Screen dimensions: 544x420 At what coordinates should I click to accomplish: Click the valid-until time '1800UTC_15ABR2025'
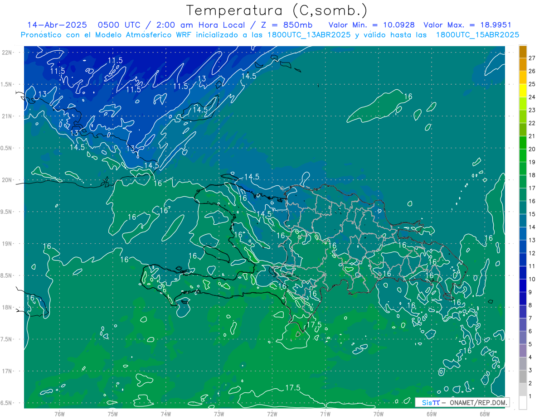[477, 35]
